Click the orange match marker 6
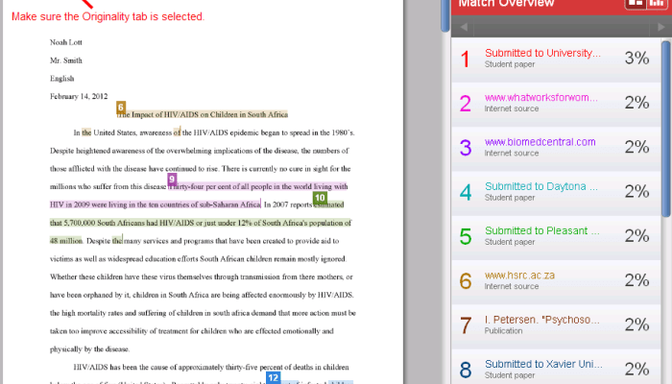The height and width of the screenshot is (384, 672). (x=121, y=107)
